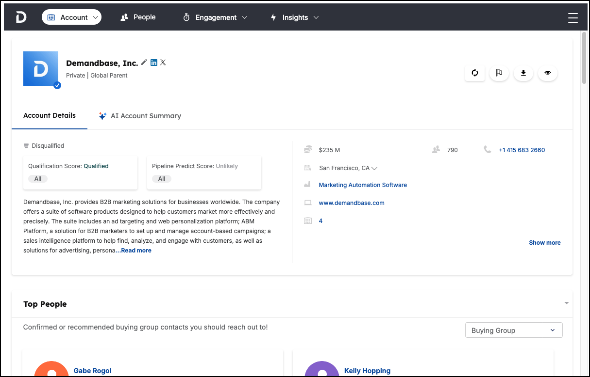The height and width of the screenshot is (377, 590).
Task: Open Marketing Automation Software industry link
Action: [x=363, y=185]
